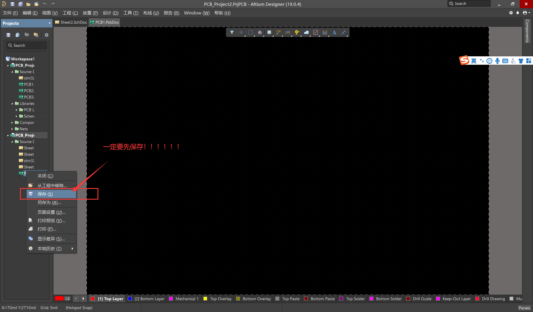This screenshot has height=312, width=533.
Task: Click the Projects panel project options icon
Action: point(36,35)
